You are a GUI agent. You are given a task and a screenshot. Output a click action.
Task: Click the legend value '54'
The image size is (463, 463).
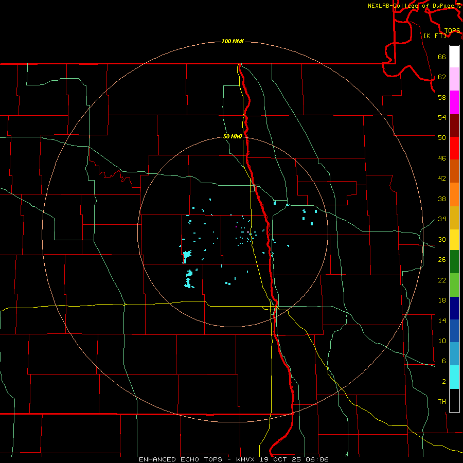click(442, 117)
